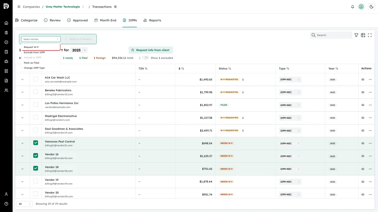This screenshot has height=212, width=378.
Task: Open the hamburger sidebar menu
Action: (19, 7)
